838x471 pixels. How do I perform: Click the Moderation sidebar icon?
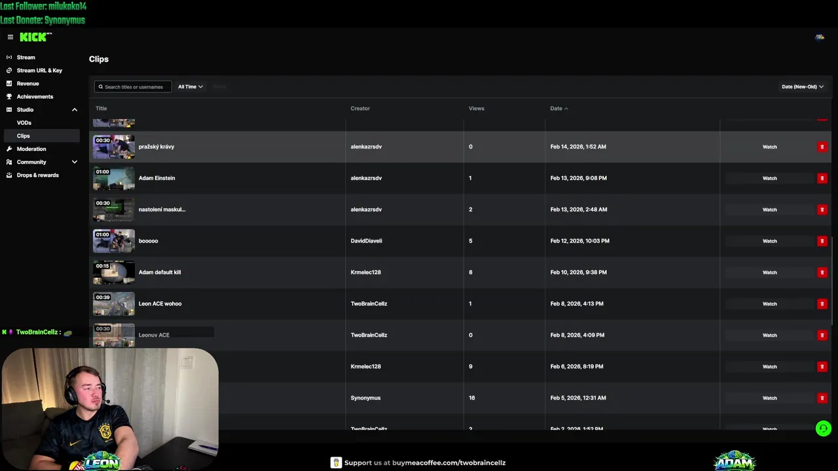tap(9, 149)
